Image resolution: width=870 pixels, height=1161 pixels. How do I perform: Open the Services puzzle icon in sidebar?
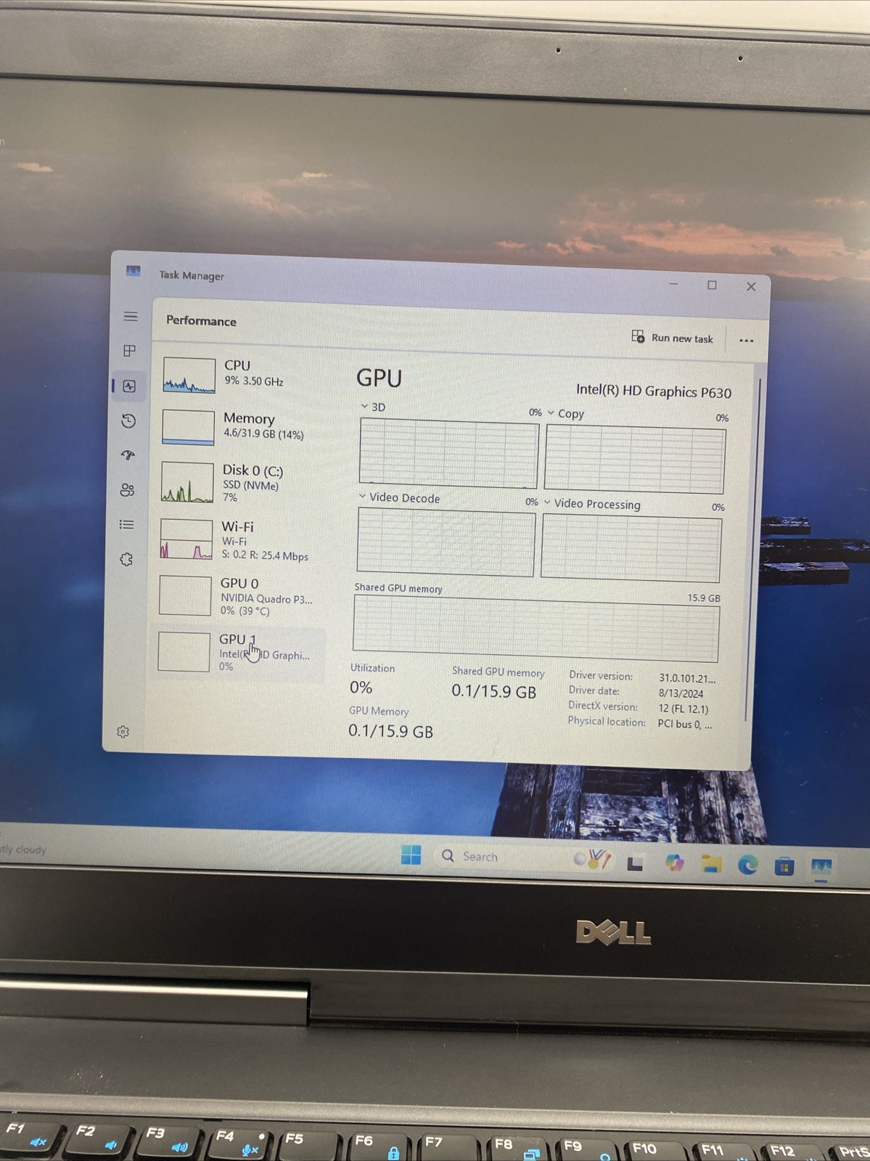click(126, 559)
